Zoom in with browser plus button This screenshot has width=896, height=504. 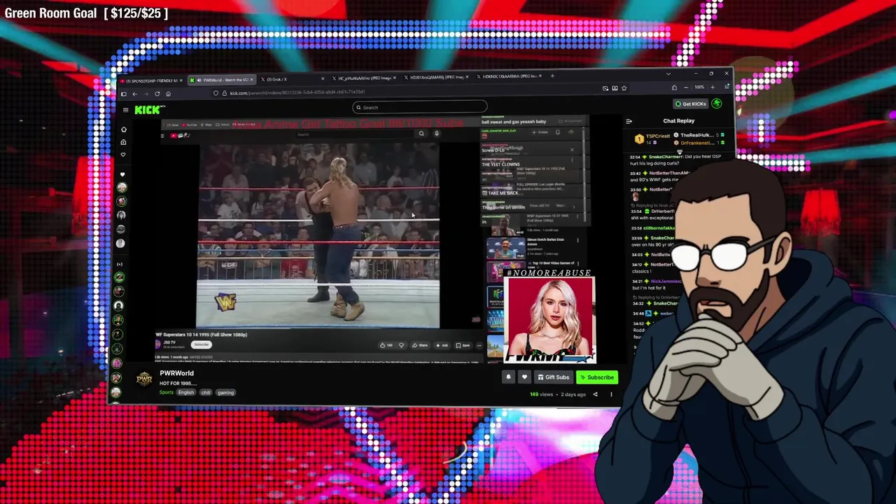pyautogui.click(x=713, y=87)
